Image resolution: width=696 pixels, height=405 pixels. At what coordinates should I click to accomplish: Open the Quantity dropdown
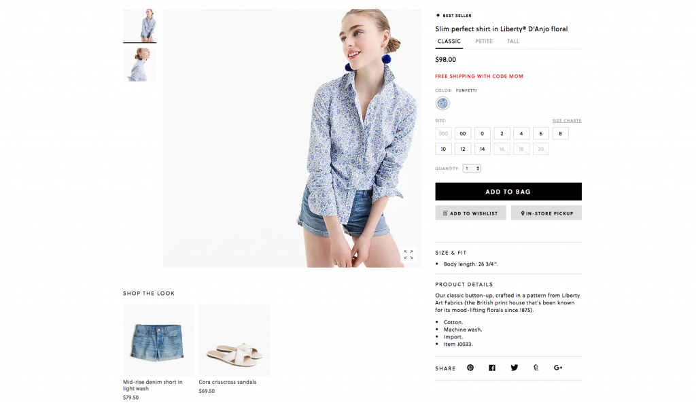(472, 169)
